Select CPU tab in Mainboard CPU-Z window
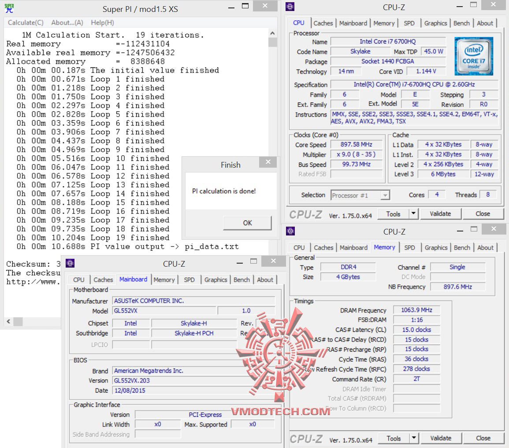Image resolution: width=509 pixels, height=448 pixels. click(78, 280)
